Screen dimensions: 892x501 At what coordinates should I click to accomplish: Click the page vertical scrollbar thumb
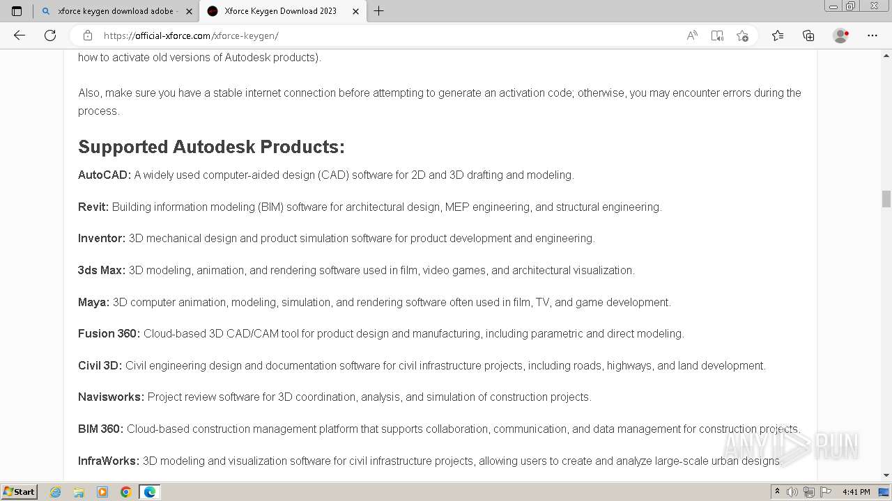pyautogui.click(x=886, y=199)
